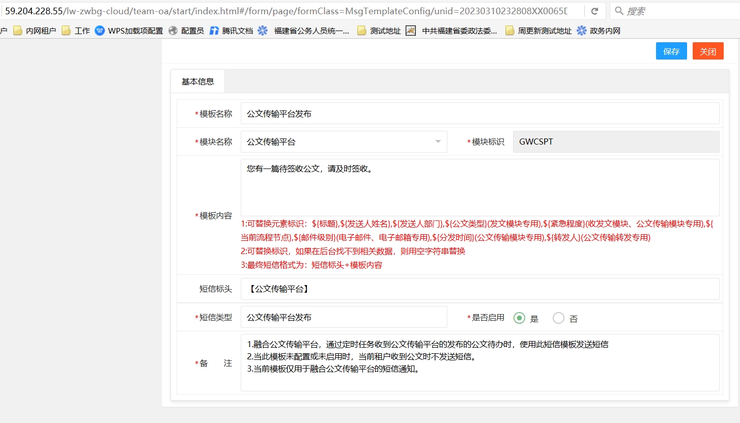Click the 模块标识 GWCSPT field
Viewport: 740px width, 423px height.
[616, 142]
